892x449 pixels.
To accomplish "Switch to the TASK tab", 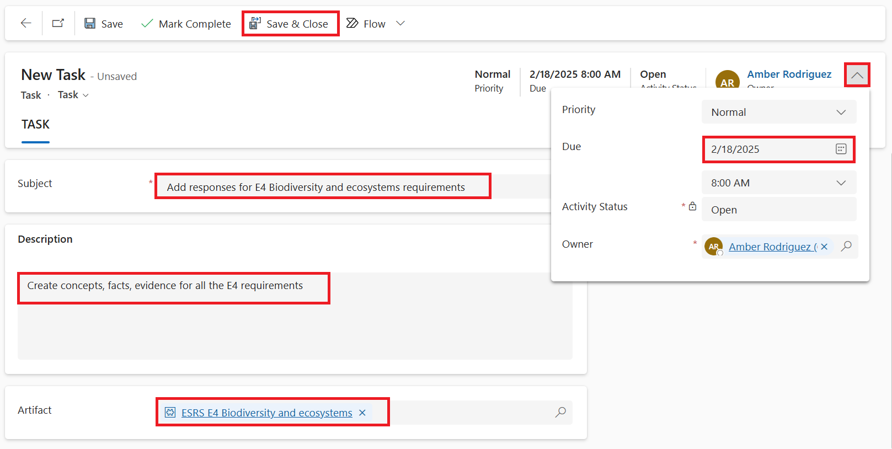I will click(36, 125).
